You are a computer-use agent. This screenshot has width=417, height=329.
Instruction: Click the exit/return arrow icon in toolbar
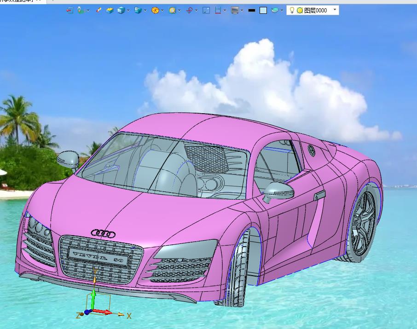coord(69,11)
